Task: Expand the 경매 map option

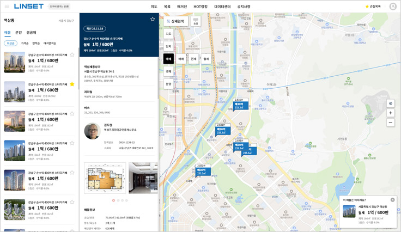Action: pos(169,71)
